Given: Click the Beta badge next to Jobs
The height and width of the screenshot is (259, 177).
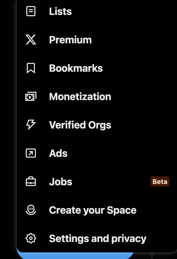Looking at the screenshot, I should [x=160, y=182].
